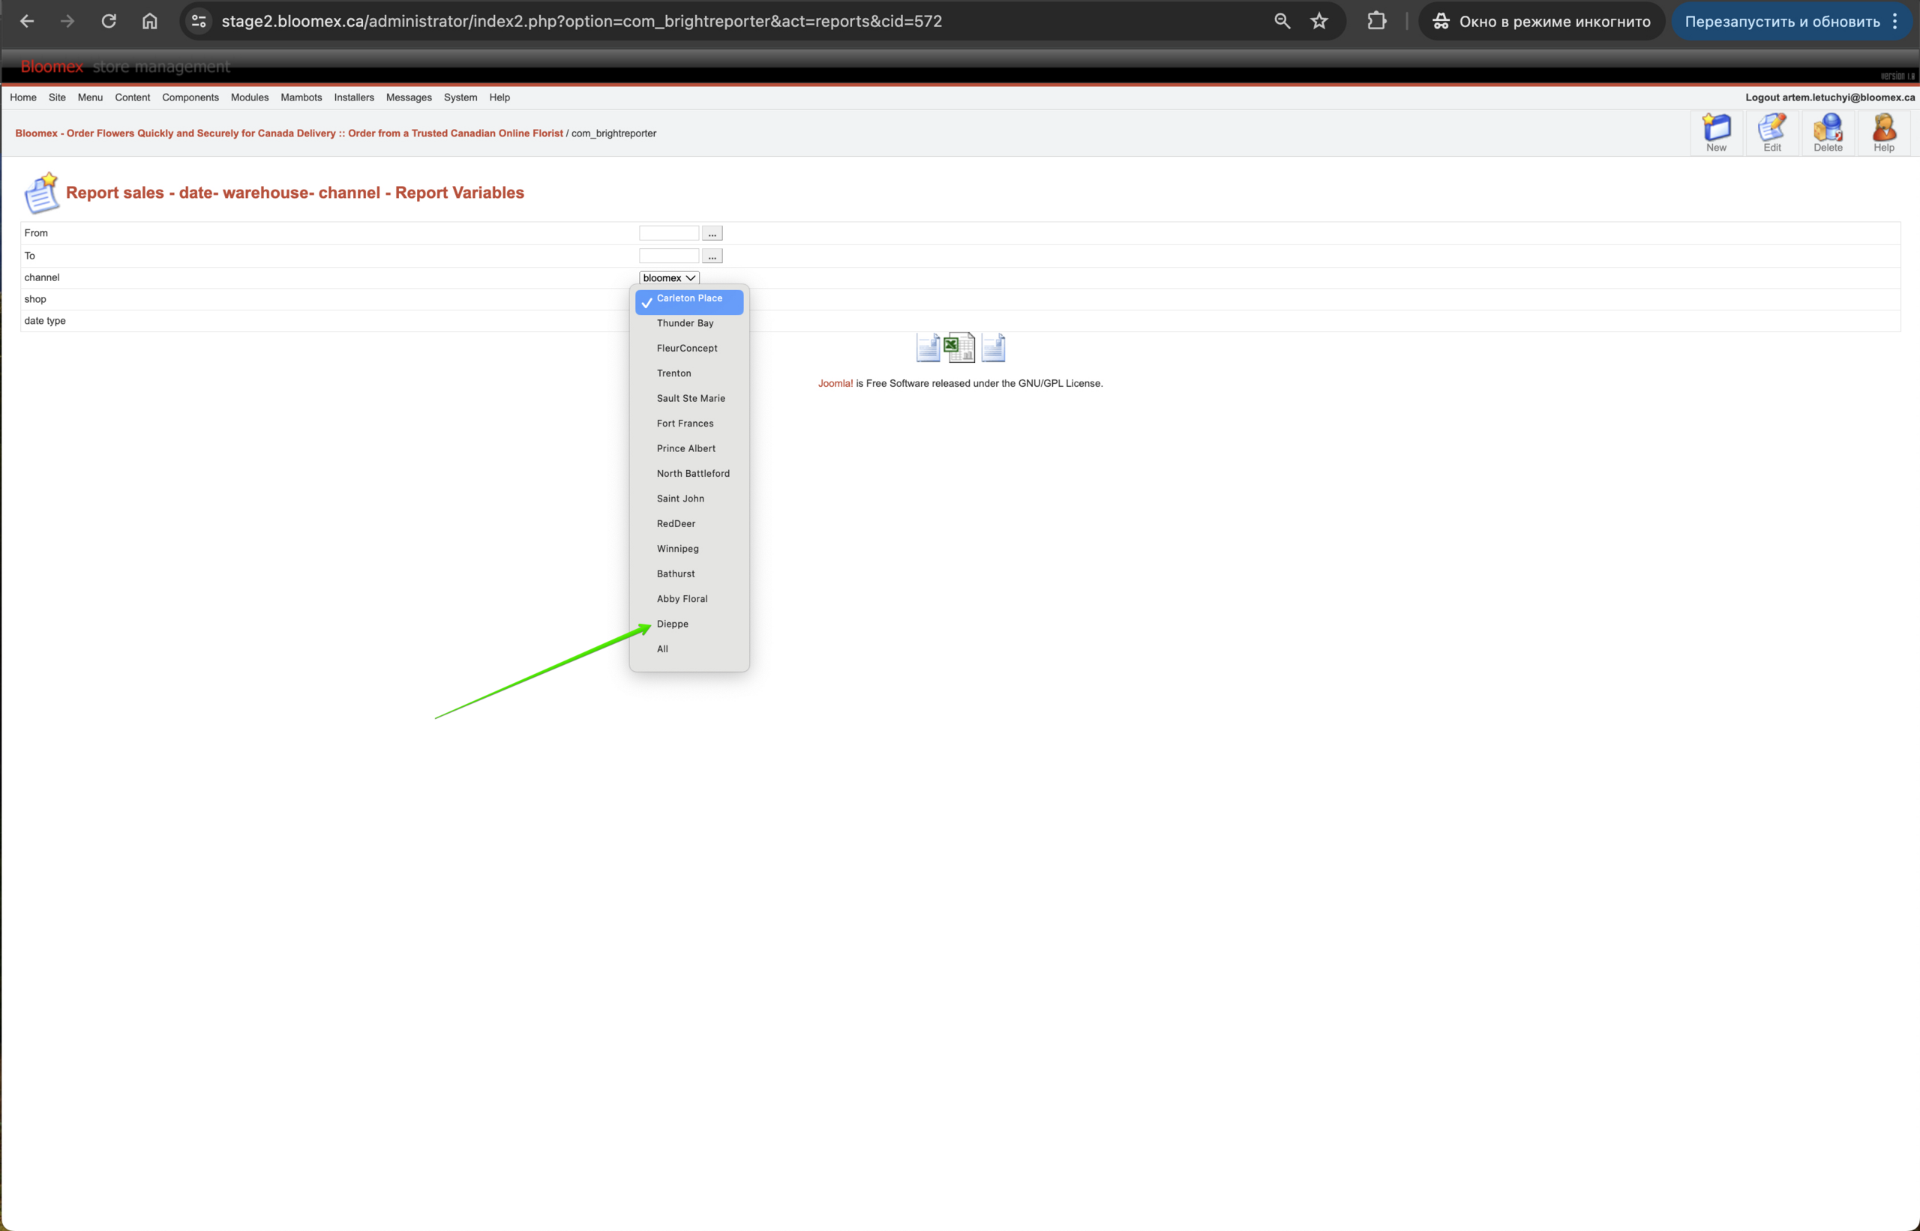Click the Delete toolbar icon

coord(1828,133)
